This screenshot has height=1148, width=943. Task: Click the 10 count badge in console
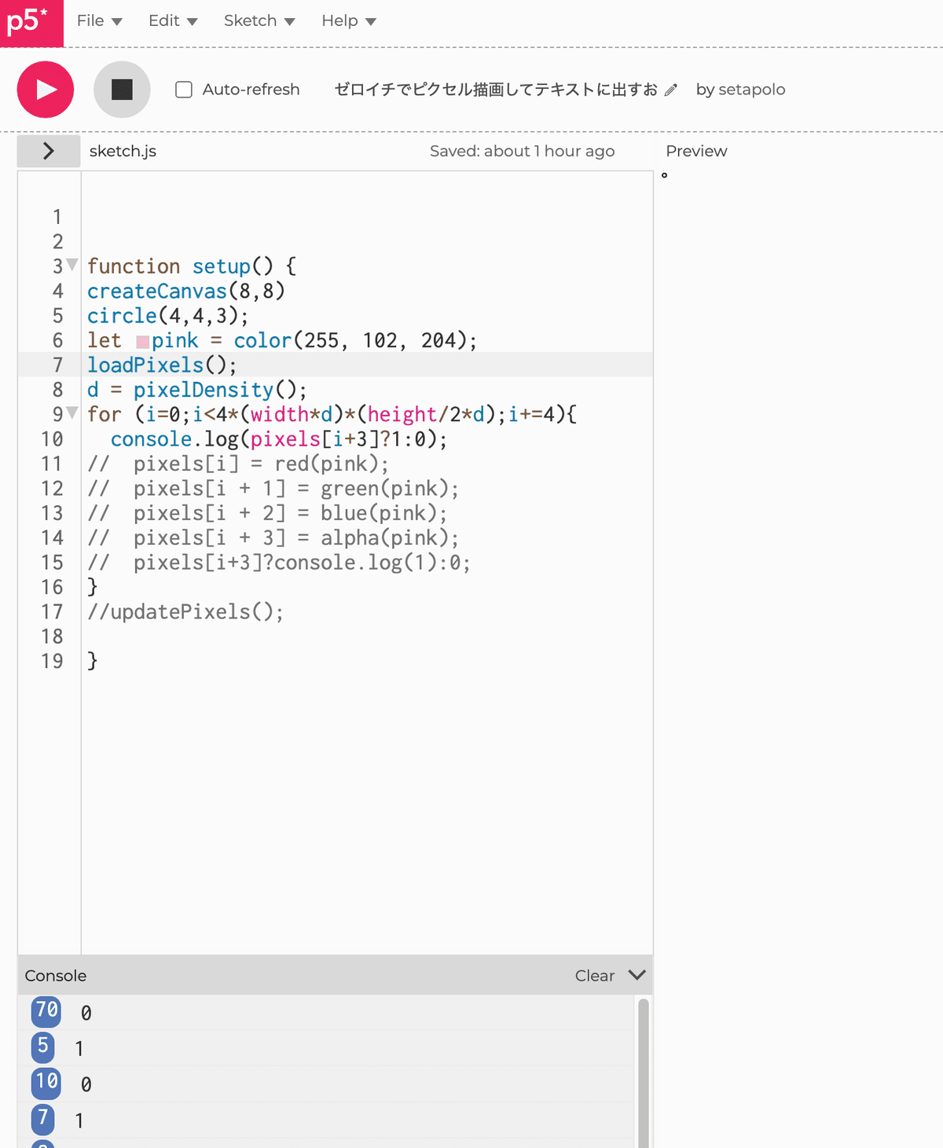tap(46, 1084)
